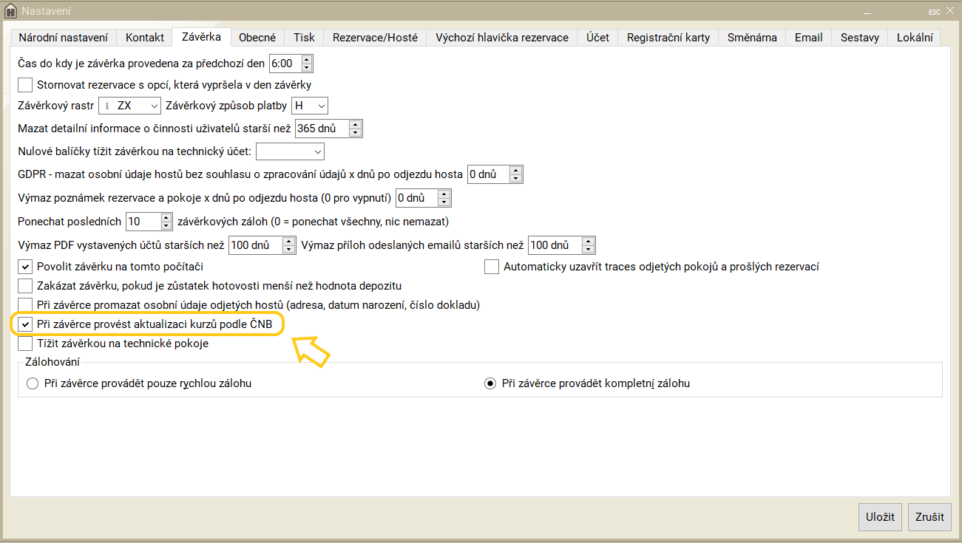The height and width of the screenshot is (543, 962).
Task: Enable Stornovat rezervace s opcí checkbox
Action: coord(25,85)
